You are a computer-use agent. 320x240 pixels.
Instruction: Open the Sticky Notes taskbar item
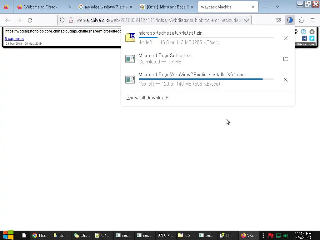click(x=82, y=235)
